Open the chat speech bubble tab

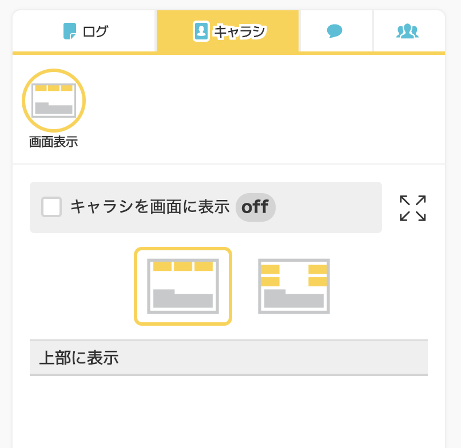pos(335,31)
